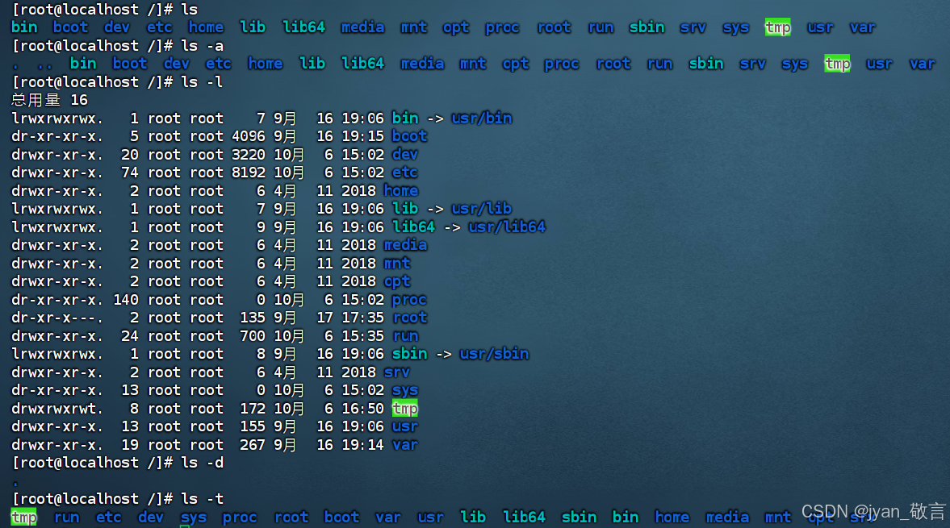
Task: Click 'boot' in ls -t output
Action: (x=341, y=518)
